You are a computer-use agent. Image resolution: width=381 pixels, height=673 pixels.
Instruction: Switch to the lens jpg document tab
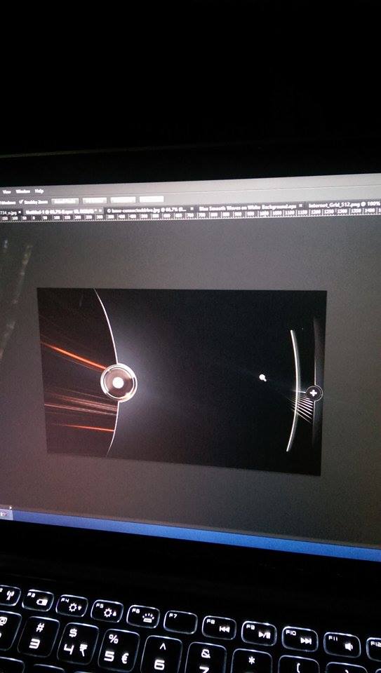click(150, 210)
